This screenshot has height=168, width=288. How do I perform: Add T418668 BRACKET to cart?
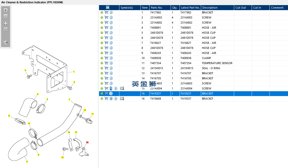click(106, 98)
